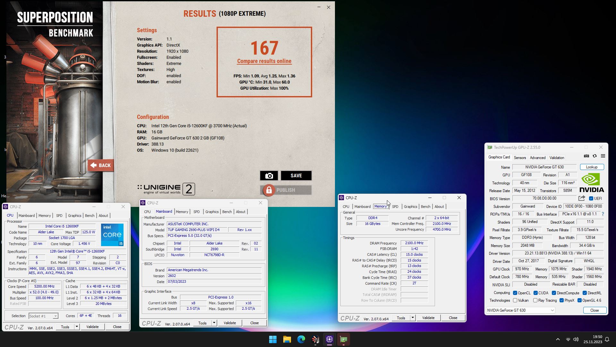Toggle the PhysX checkbox
The width and height of the screenshot is (616, 347).
(561, 300)
